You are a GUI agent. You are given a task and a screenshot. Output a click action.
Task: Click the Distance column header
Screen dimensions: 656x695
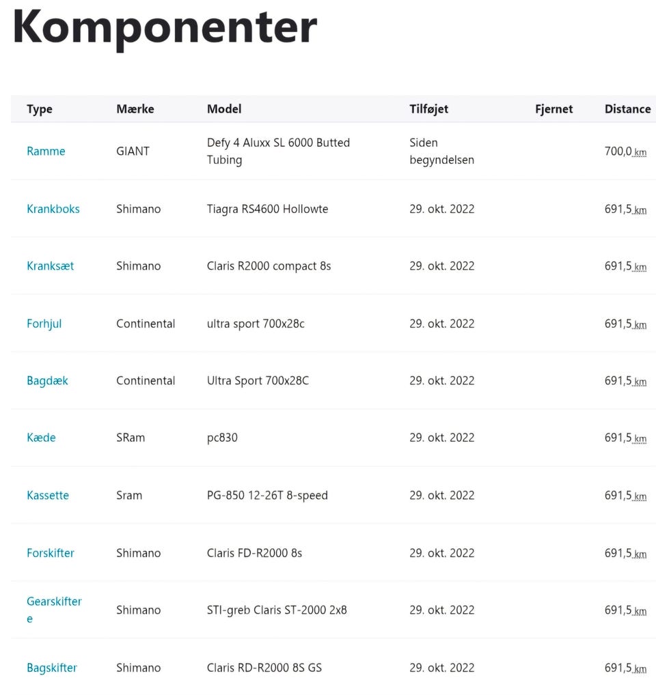(x=627, y=109)
